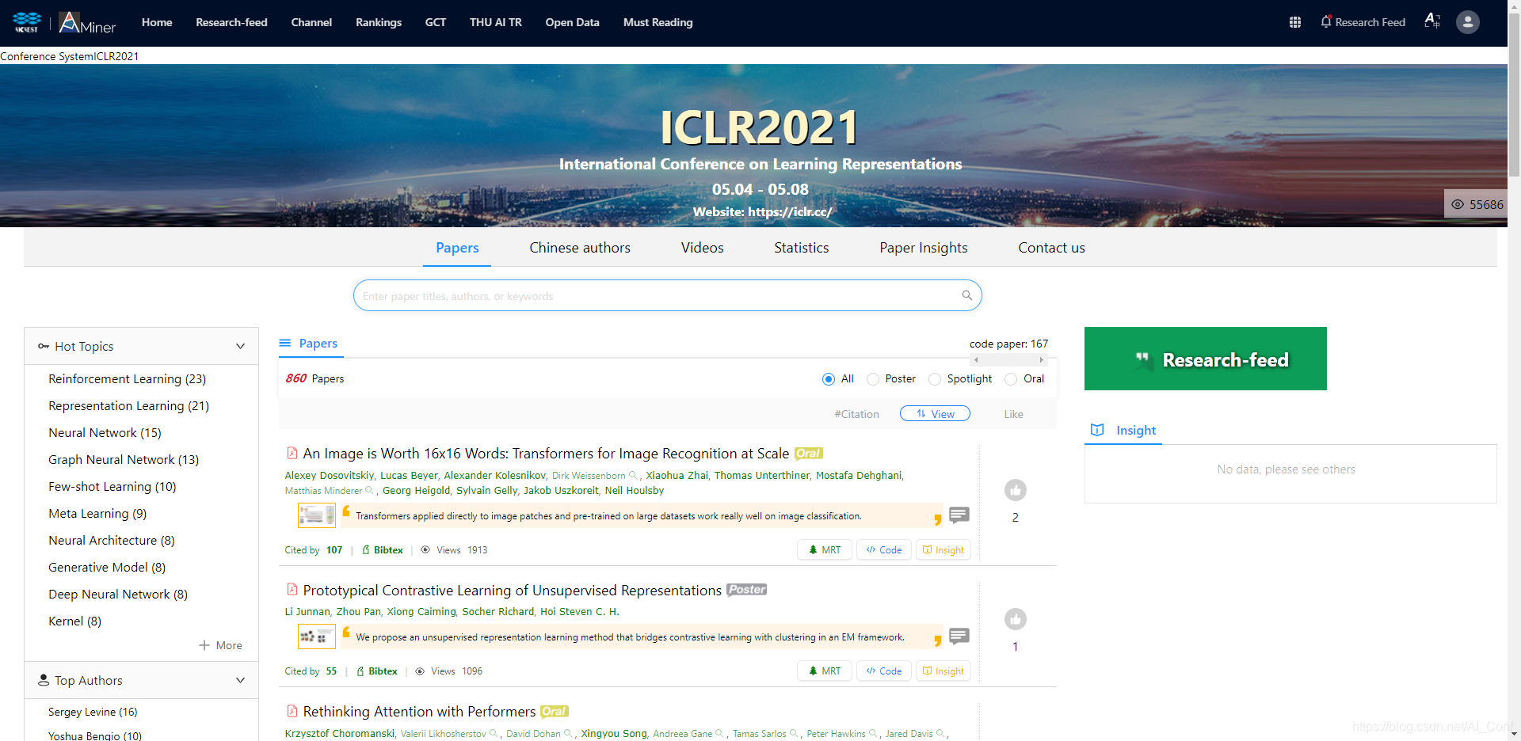This screenshot has width=1521, height=741.
Task: Collapse the Top Authors panel chevron
Action: (x=240, y=680)
